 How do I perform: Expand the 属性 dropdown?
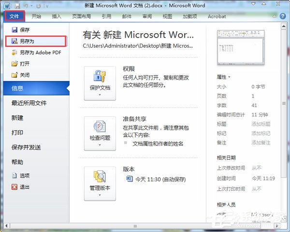click(223, 77)
